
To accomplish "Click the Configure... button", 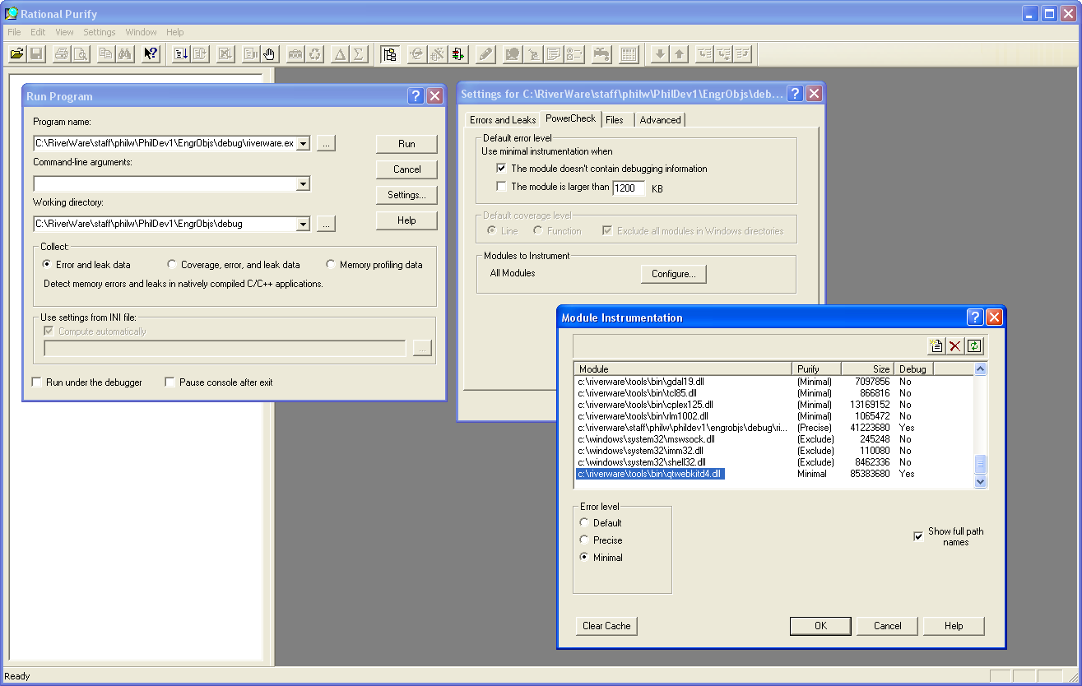I will (x=674, y=274).
